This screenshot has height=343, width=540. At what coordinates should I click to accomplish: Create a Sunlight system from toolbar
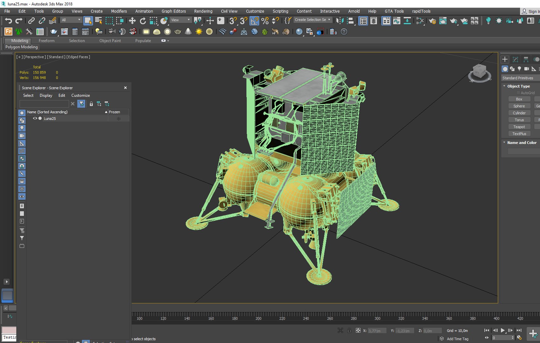[x=199, y=32]
